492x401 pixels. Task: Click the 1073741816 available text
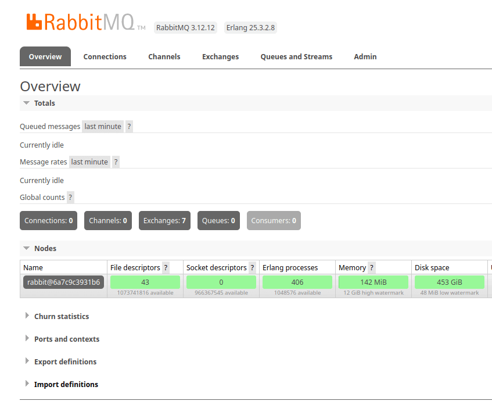pos(145,293)
